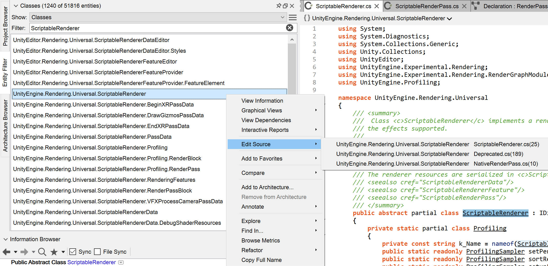Expand the Graphical Views submenu
Image resolution: width=548 pixels, height=266 pixels.
[x=275, y=110]
